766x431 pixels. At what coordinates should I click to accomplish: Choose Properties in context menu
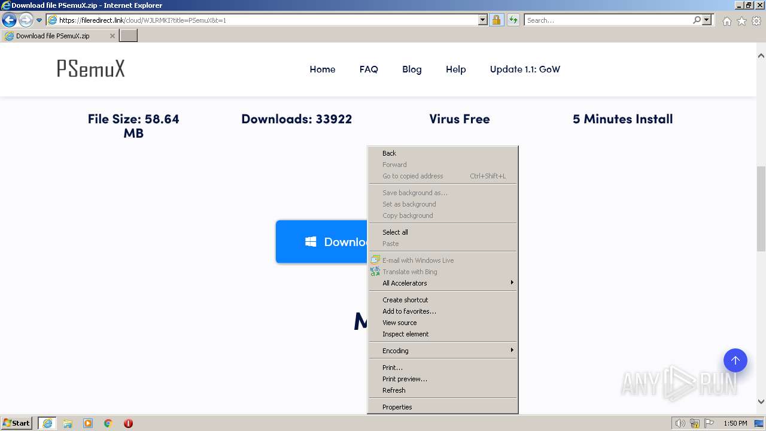pyautogui.click(x=443, y=407)
